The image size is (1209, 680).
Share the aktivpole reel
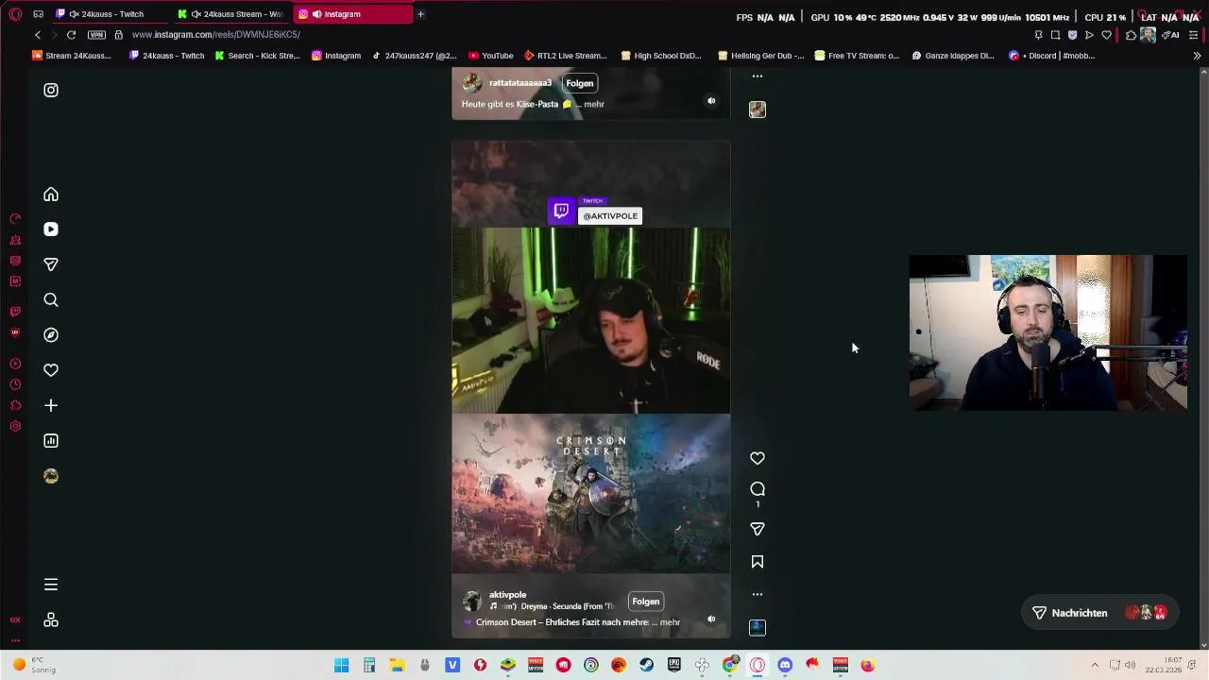758,529
